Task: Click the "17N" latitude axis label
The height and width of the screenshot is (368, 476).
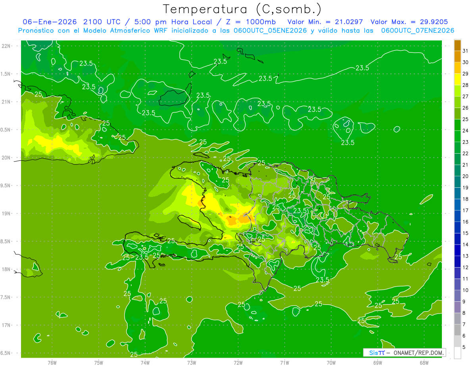Action: (6, 325)
